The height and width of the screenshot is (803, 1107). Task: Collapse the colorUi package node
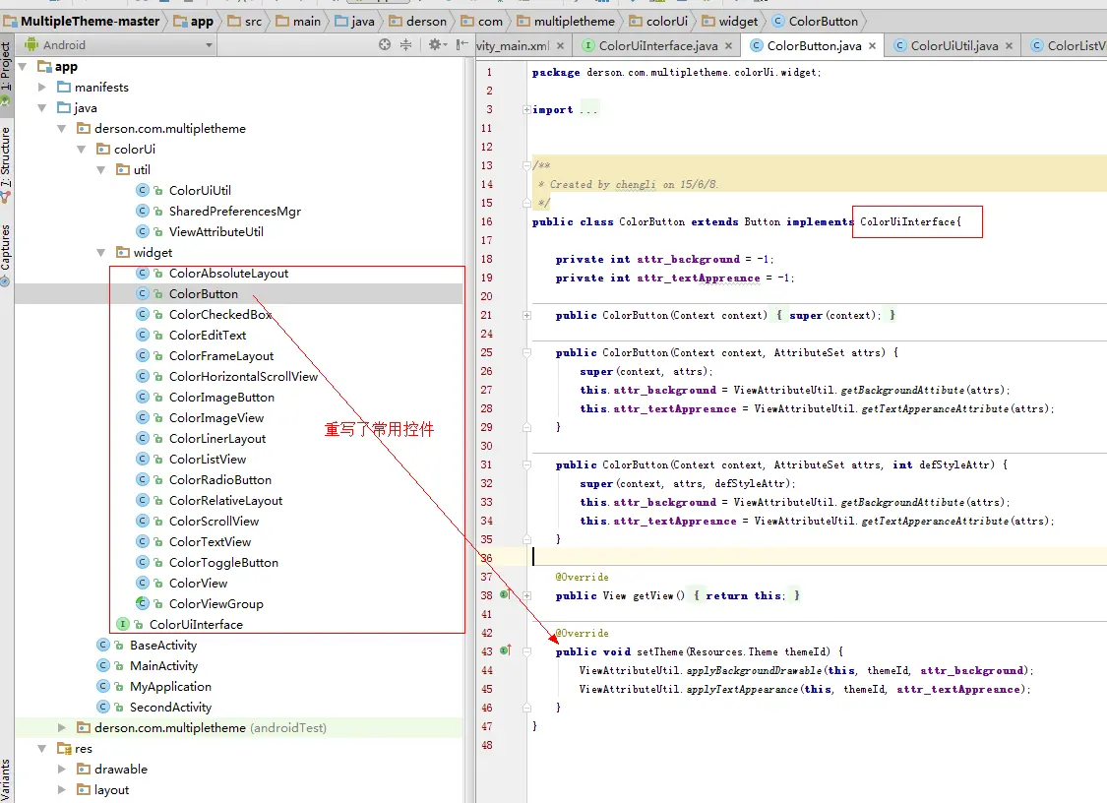[82, 149]
